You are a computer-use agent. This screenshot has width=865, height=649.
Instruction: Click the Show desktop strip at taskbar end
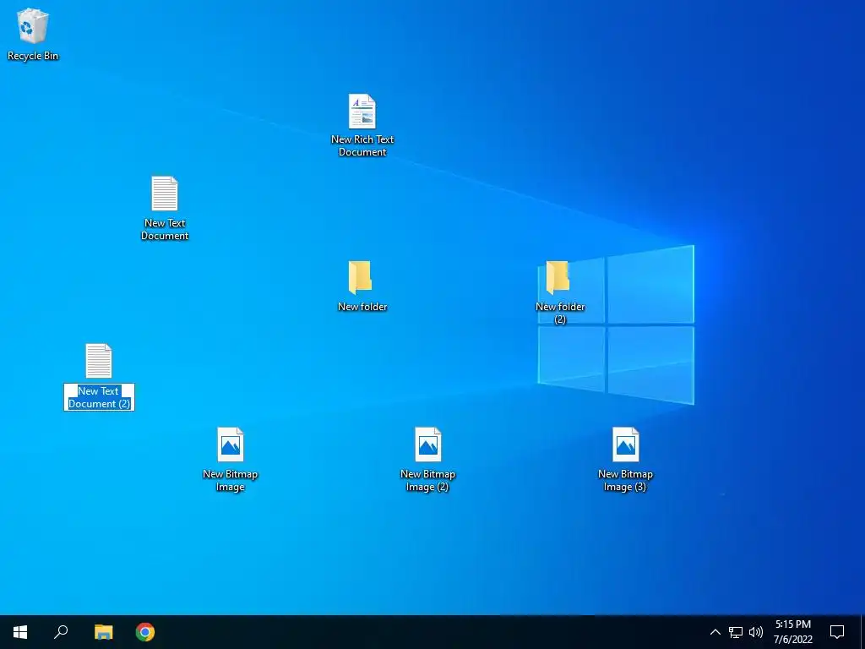pos(862,632)
